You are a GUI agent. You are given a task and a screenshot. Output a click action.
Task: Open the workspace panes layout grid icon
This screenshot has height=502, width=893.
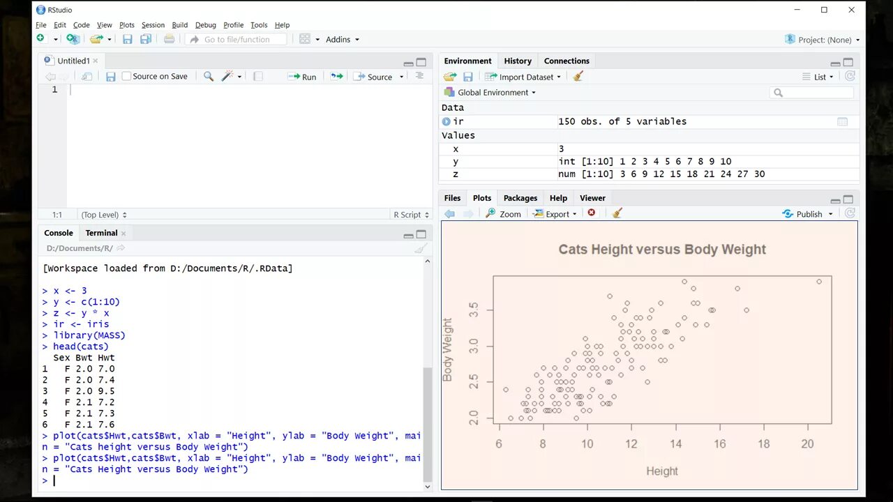(x=305, y=40)
